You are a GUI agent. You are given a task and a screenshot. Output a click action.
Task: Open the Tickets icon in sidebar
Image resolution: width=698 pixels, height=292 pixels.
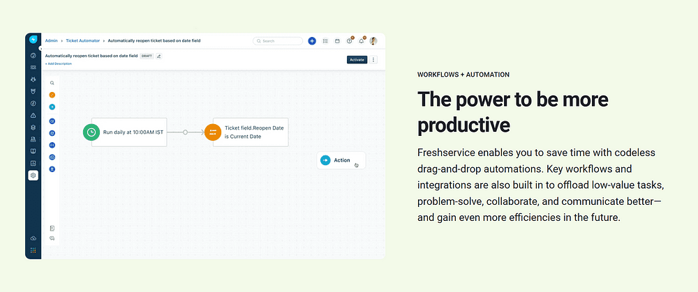(x=33, y=68)
